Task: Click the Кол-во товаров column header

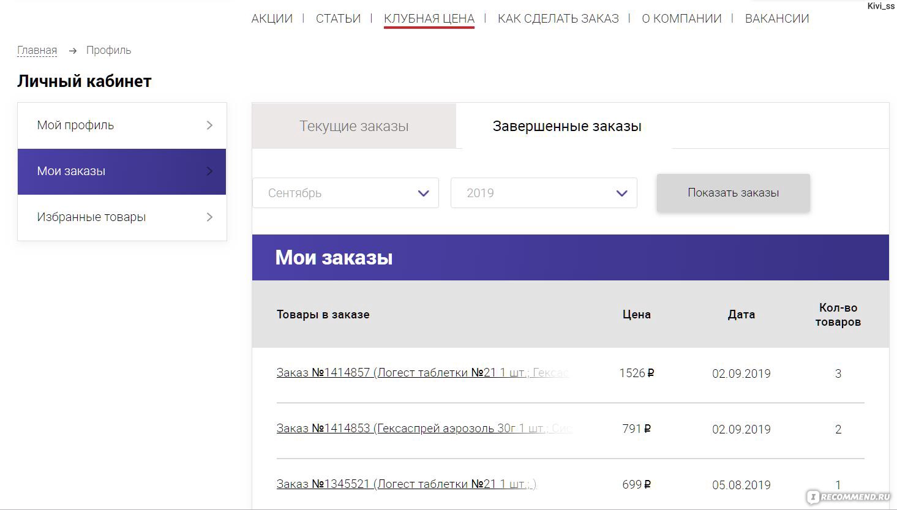Action: [x=838, y=315]
